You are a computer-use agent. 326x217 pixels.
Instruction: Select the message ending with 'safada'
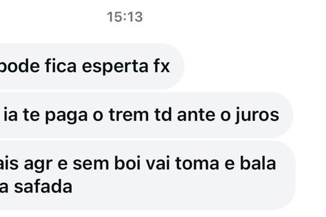pos(148,175)
